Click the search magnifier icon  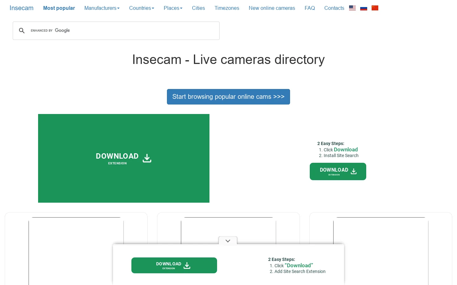(x=22, y=31)
